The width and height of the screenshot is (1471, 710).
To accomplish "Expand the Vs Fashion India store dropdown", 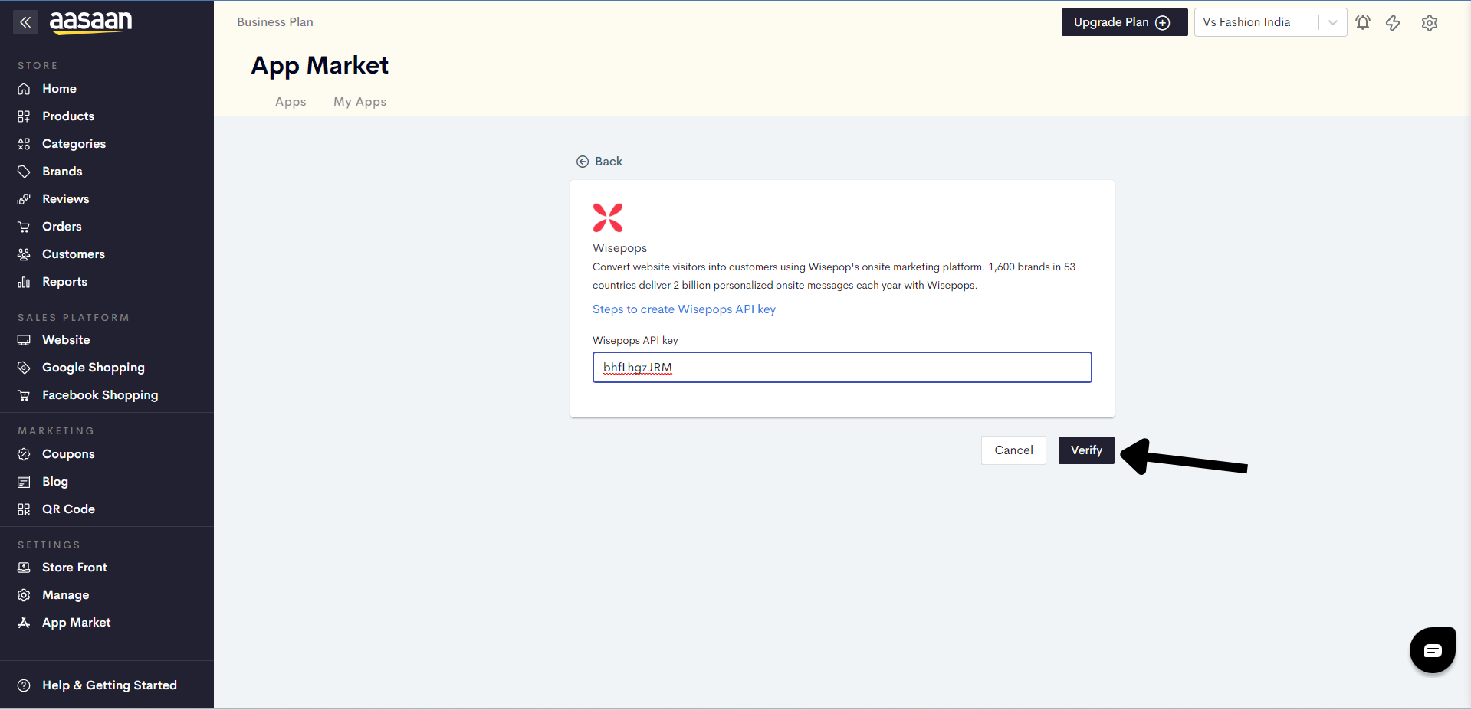I will click(x=1333, y=22).
